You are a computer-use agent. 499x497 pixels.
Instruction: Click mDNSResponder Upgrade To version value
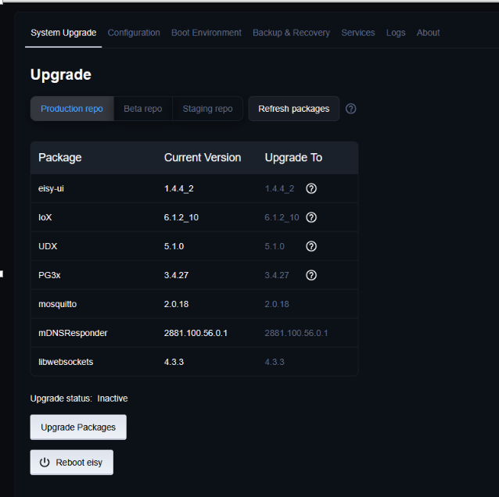(x=296, y=333)
